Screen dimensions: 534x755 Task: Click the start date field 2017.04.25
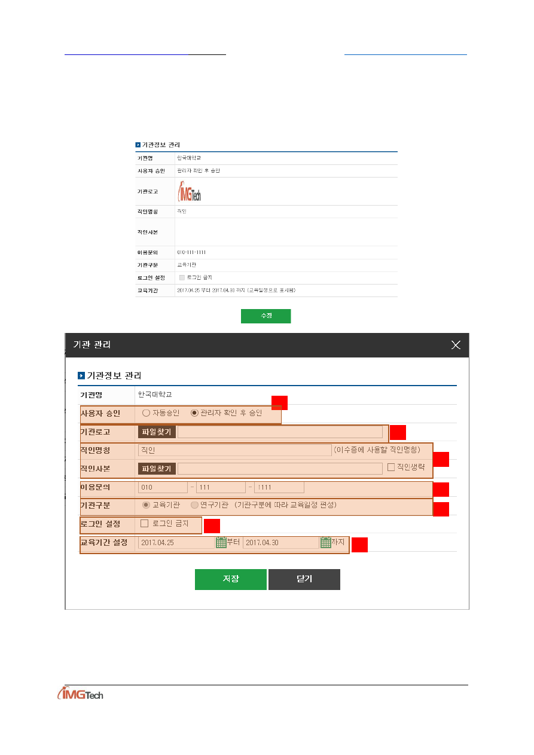pos(176,543)
